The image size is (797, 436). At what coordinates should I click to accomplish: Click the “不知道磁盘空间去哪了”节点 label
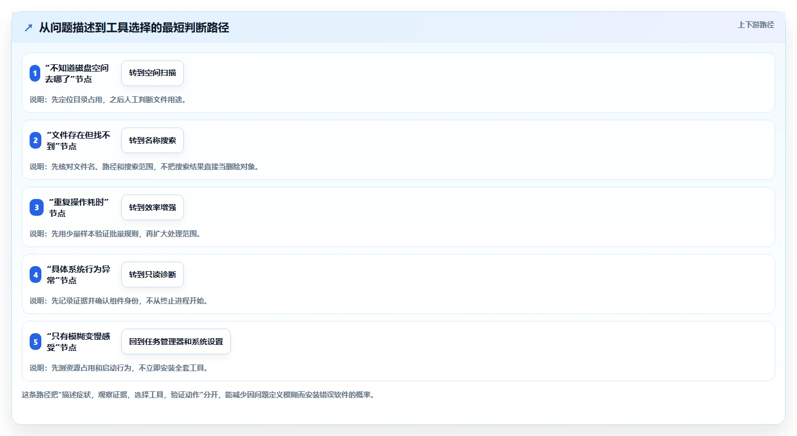click(x=77, y=73)
